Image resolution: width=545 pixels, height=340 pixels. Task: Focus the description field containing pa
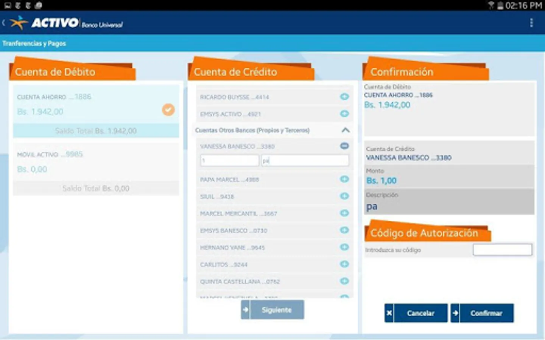305,161
